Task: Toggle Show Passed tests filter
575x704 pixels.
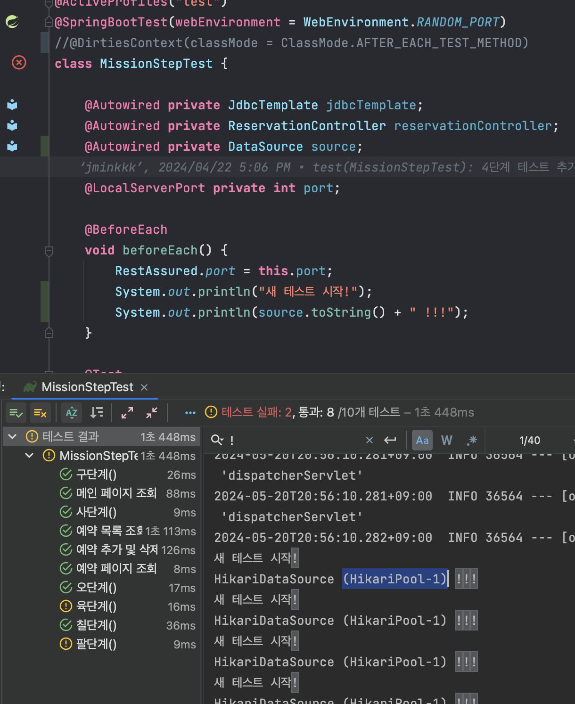Action: tap(16, 413)
